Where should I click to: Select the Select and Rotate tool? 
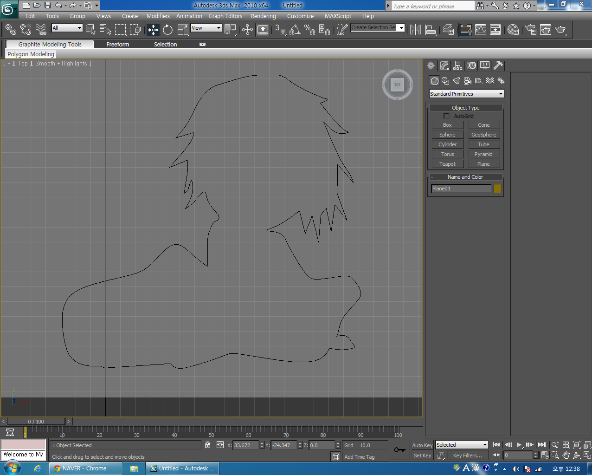tap(168, 30)
